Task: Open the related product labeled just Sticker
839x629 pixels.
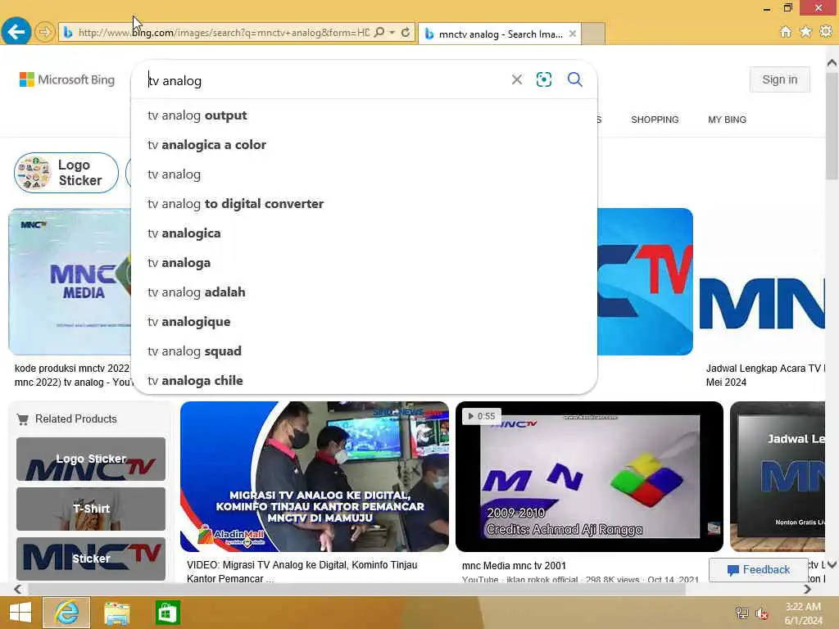Action: coord(91,559)
